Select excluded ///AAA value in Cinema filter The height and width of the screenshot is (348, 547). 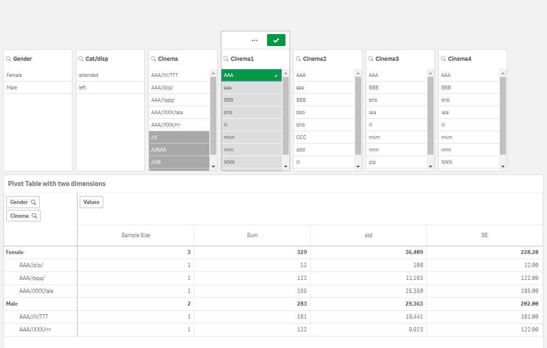tap(179, 150)
